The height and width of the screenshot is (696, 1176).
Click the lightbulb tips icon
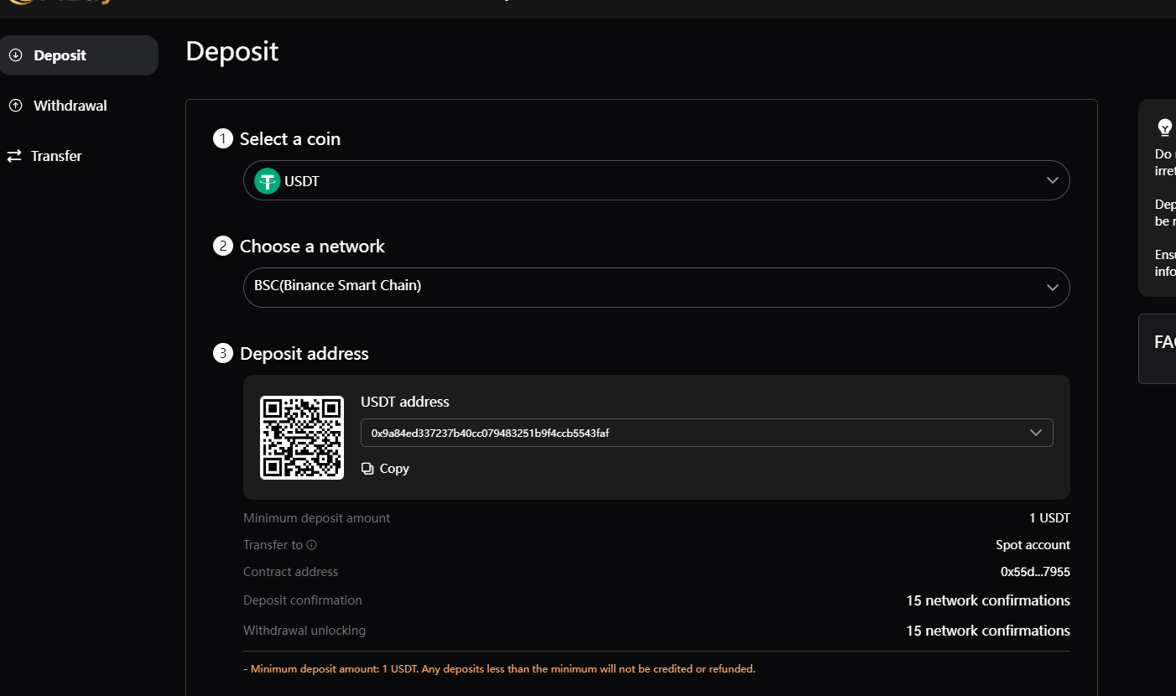tap(1164, 127)
